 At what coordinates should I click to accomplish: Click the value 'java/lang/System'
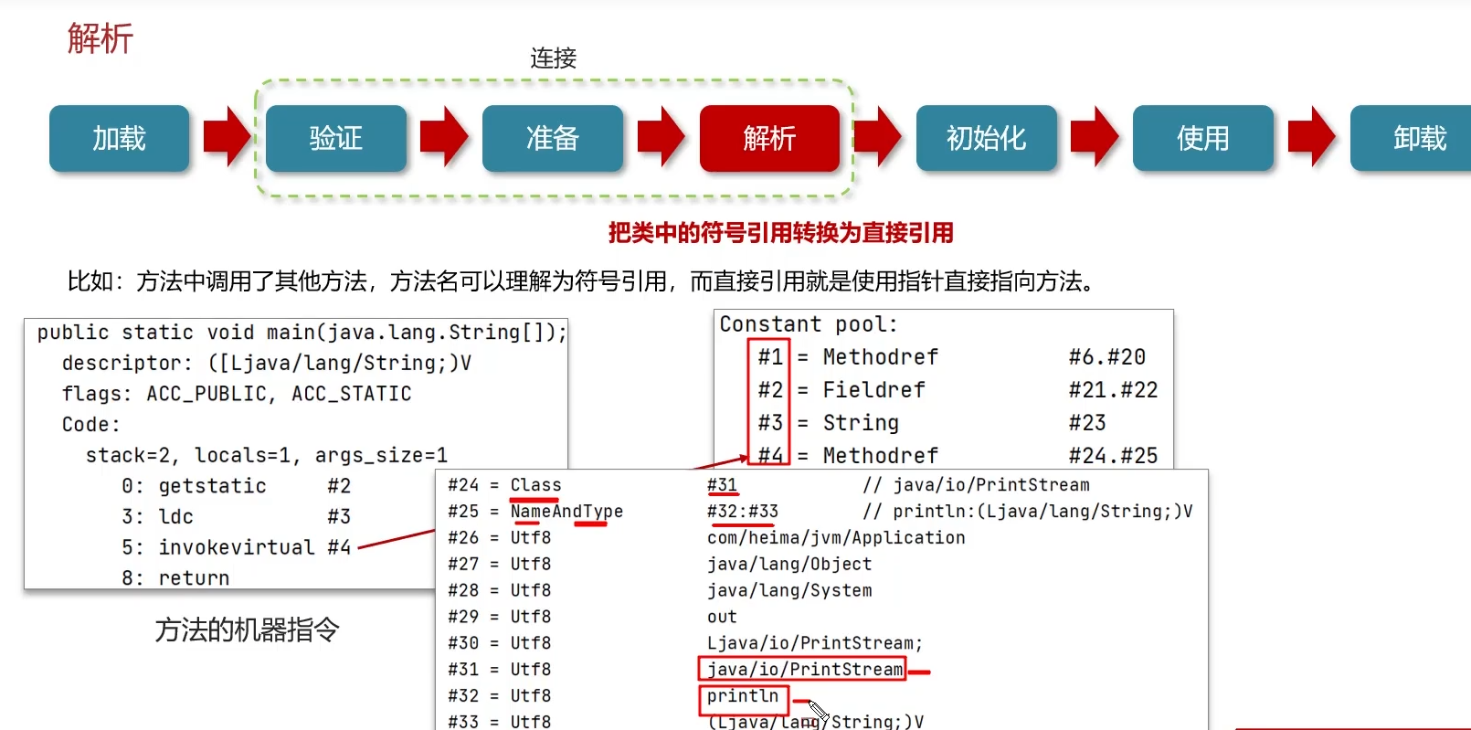point(789,590)
